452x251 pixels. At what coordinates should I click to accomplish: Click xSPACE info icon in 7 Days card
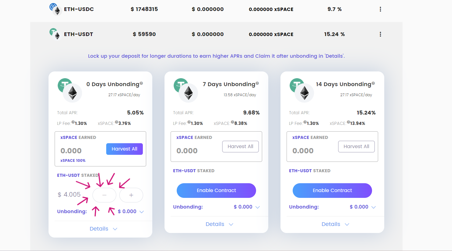[x=233, y=122]
